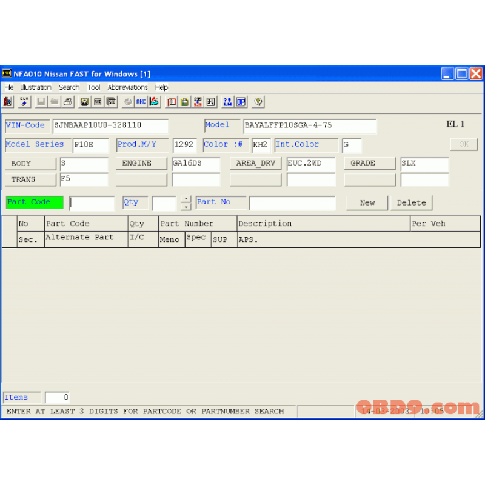
Task: Click the single SEC section icon
Action: point(98,102)
